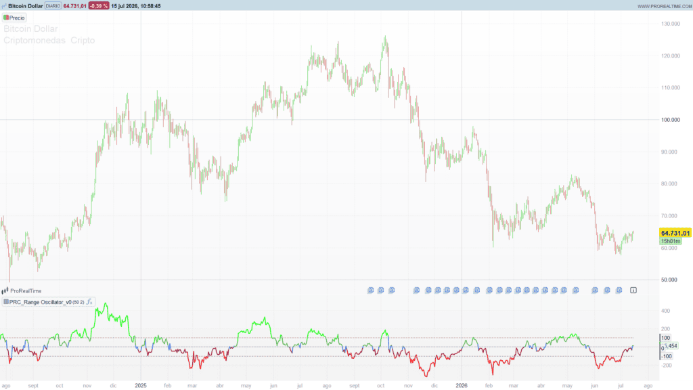Click the WWW.PROREALTIME.COM link
693x390 pixels.
665,6
